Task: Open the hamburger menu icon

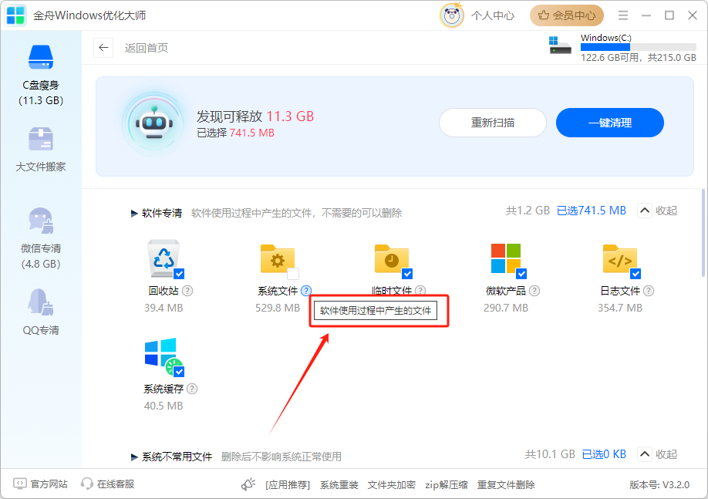Action: point(622,15)
